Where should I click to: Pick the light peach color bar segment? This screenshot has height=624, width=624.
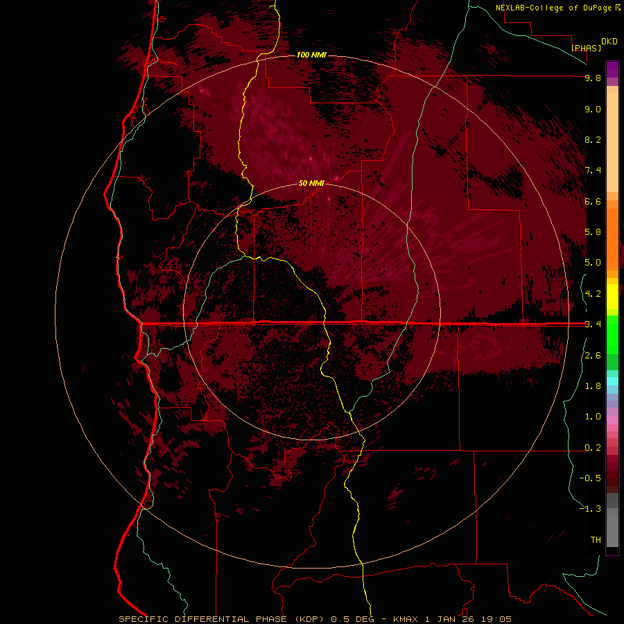pyautogui.click(x=612, y=142)
